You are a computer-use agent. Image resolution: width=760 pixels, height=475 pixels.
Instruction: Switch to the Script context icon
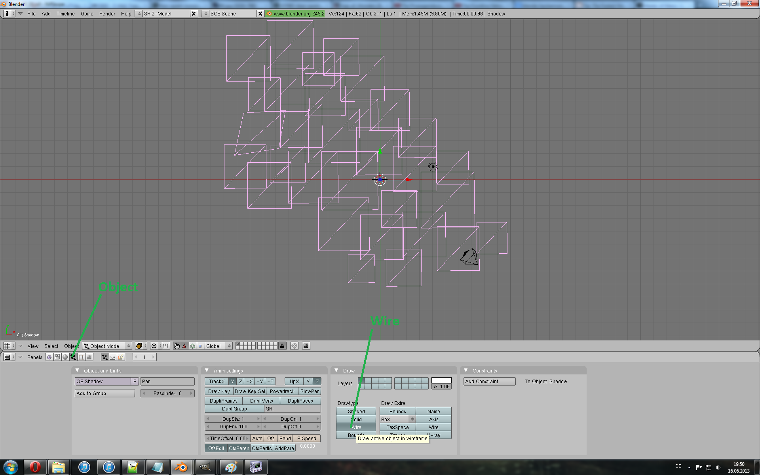(x=57, y=357)
